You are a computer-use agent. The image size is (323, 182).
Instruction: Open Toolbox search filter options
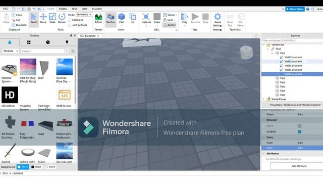[x=73, y=51]
